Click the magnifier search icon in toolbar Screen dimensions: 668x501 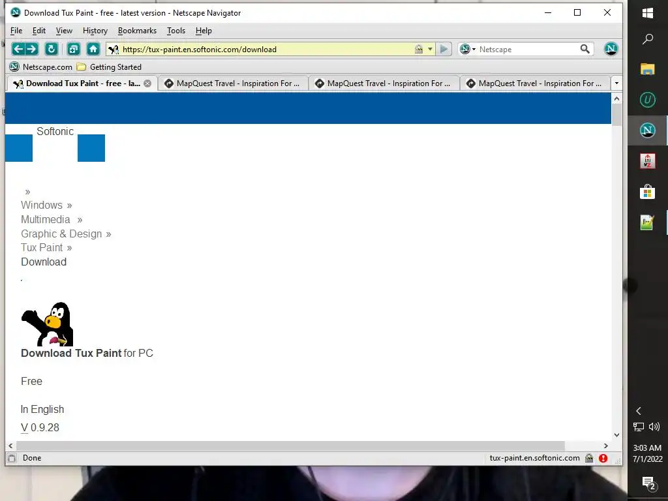[585, 49]
